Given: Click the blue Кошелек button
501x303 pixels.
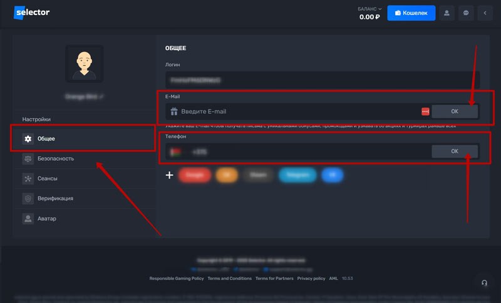Looking at the screenshot, I should (x=411, y=12).
